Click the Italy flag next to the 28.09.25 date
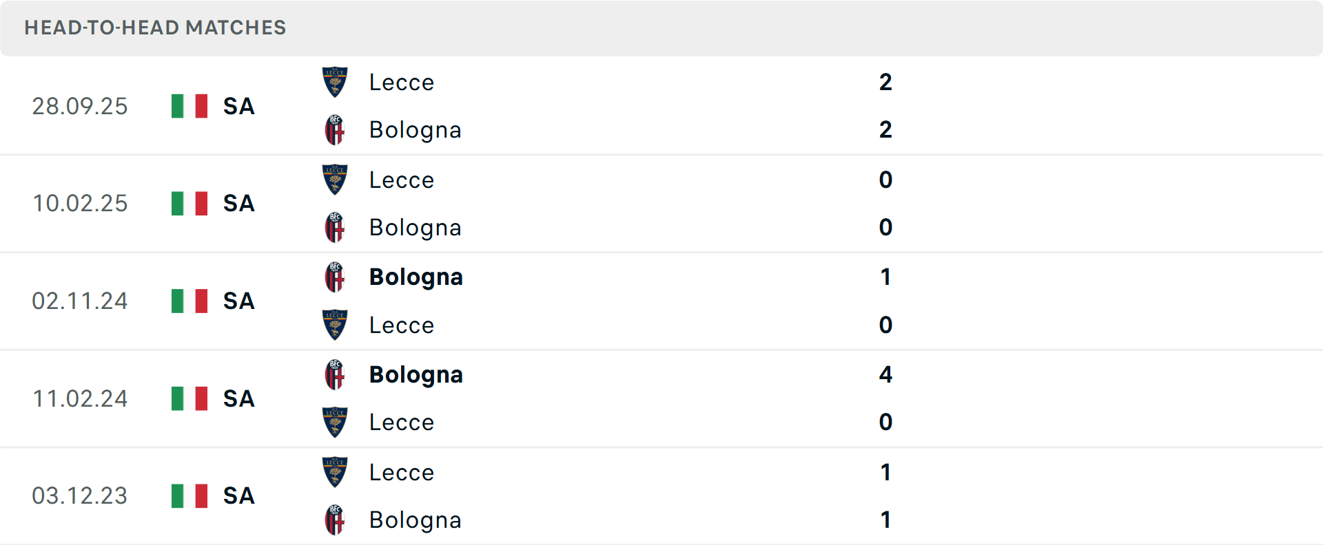 click(x=189, y=107)
